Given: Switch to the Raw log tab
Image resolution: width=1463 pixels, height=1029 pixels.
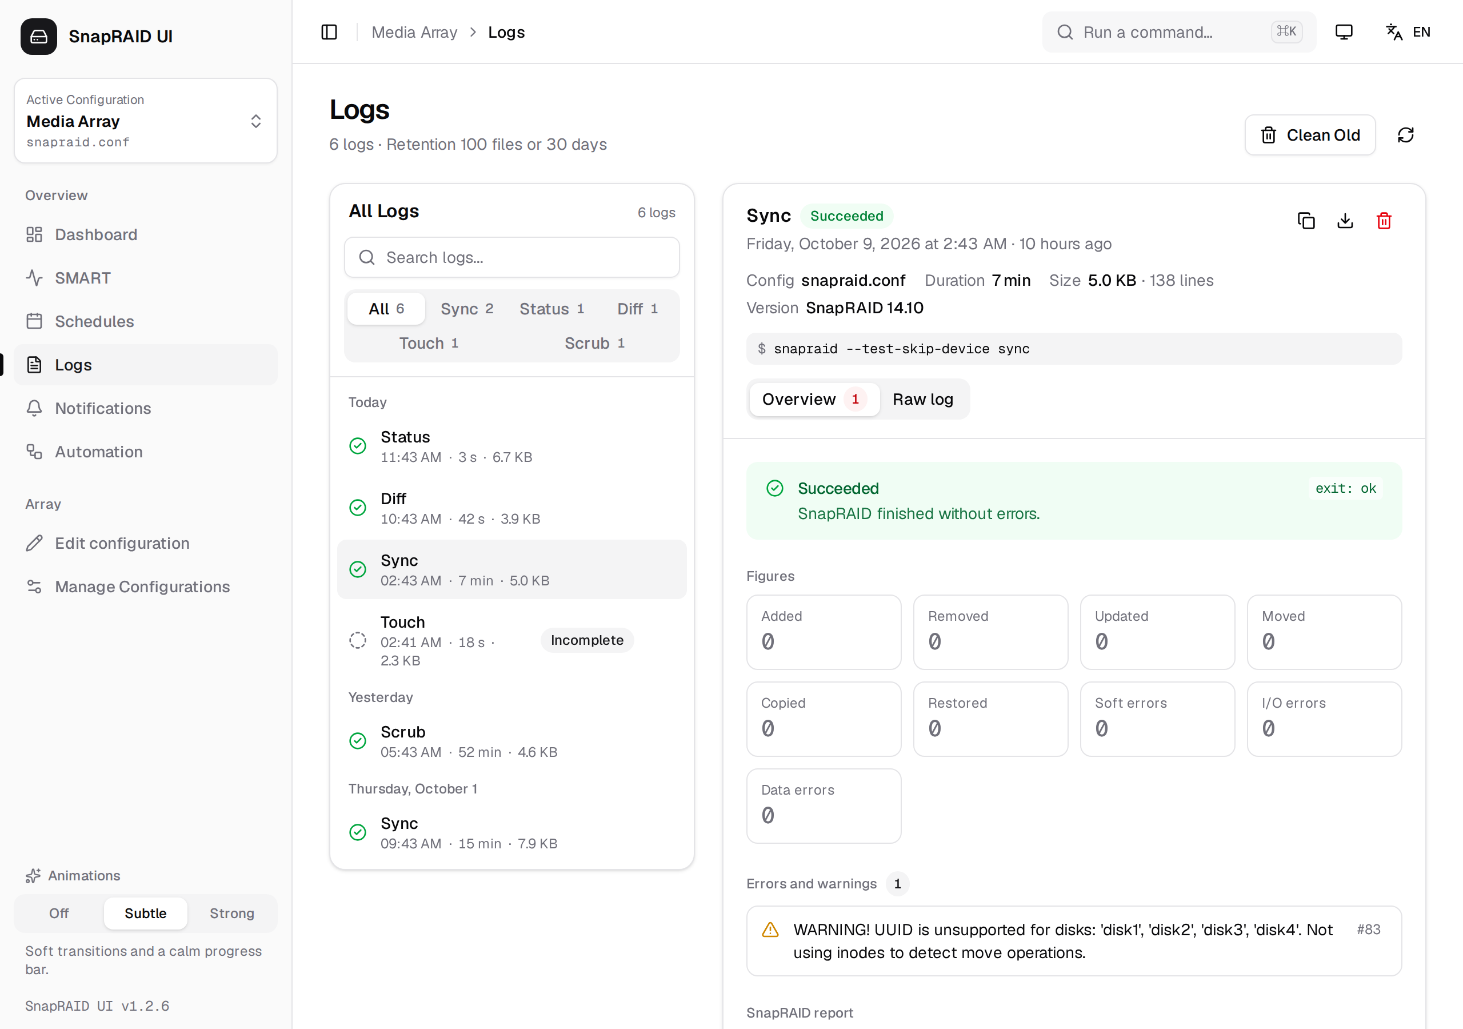Looking at the screenshot, I should (x=922, y=399).
